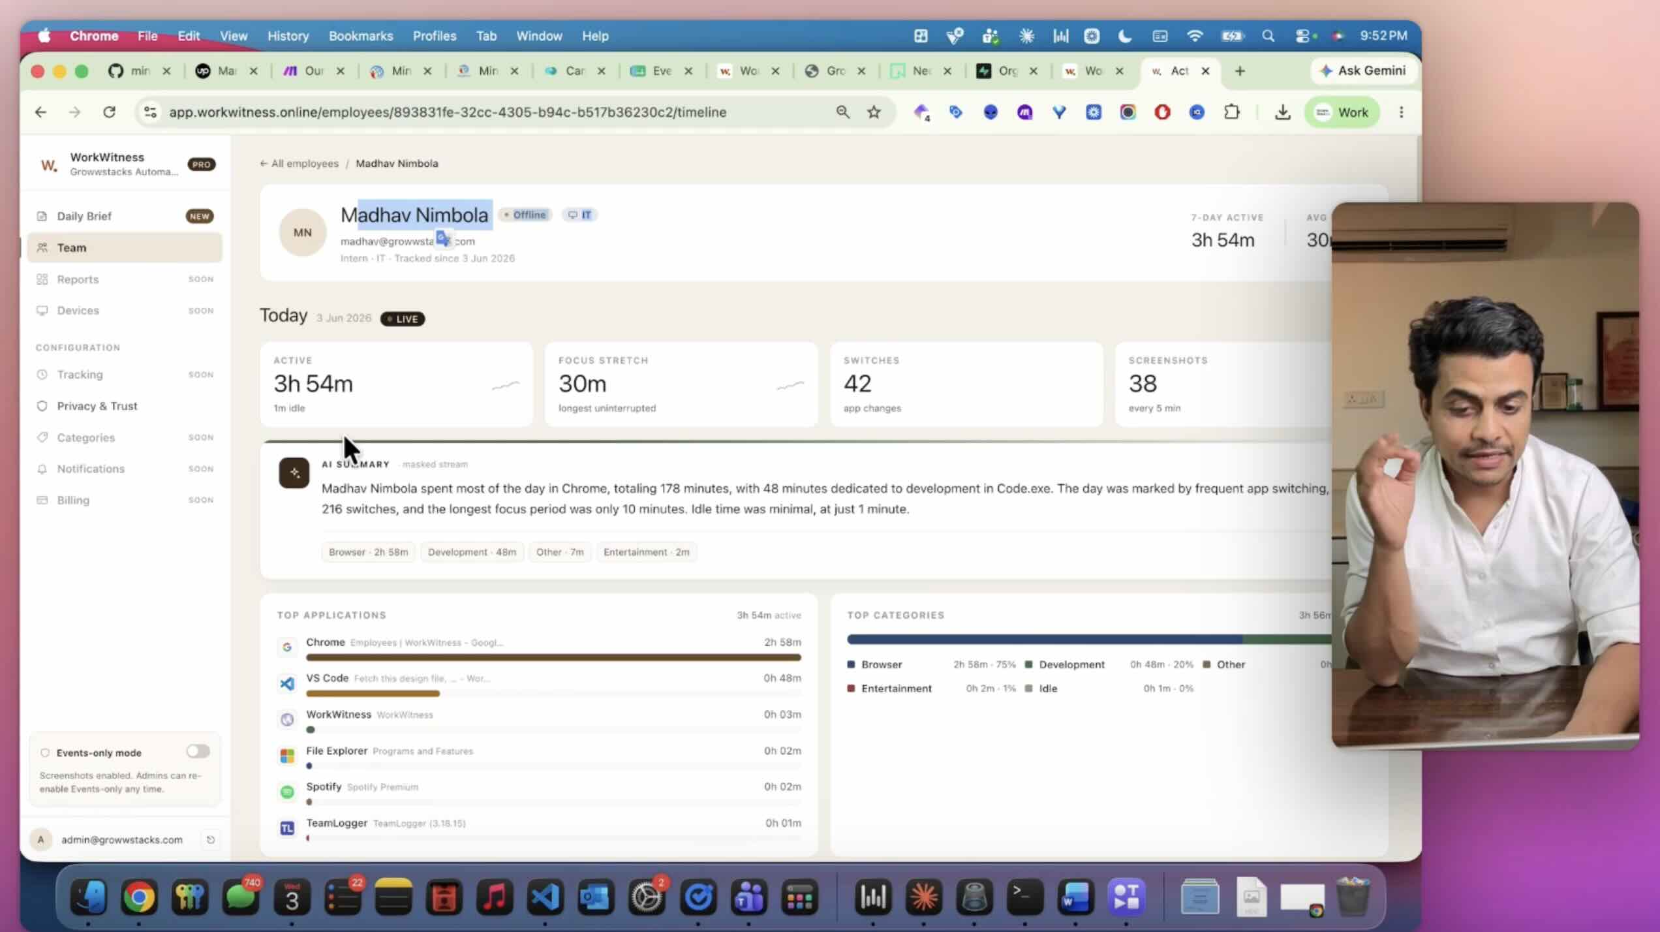Click the Chrome usage progress bar
Viewport: 1660px width, 932px height.
[x=553, y=658]
